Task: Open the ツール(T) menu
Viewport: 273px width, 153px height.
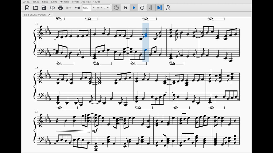Action: click(x=75, y=2)
